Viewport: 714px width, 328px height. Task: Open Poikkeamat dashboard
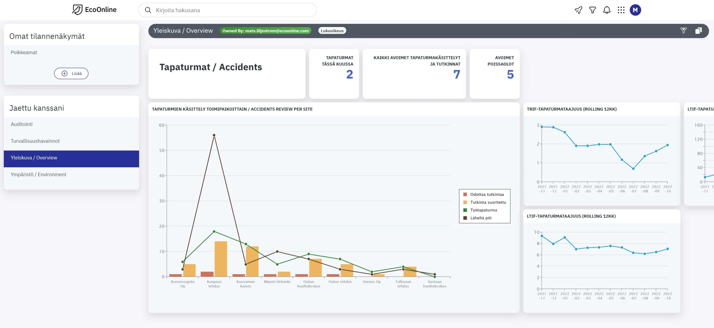24,52
